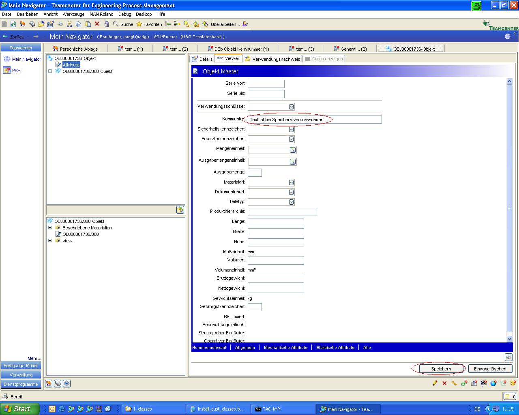Switch to the Verwendungsnachweis tab
Viewport: 519px width, 415px height.
click(x=272, y=59)
